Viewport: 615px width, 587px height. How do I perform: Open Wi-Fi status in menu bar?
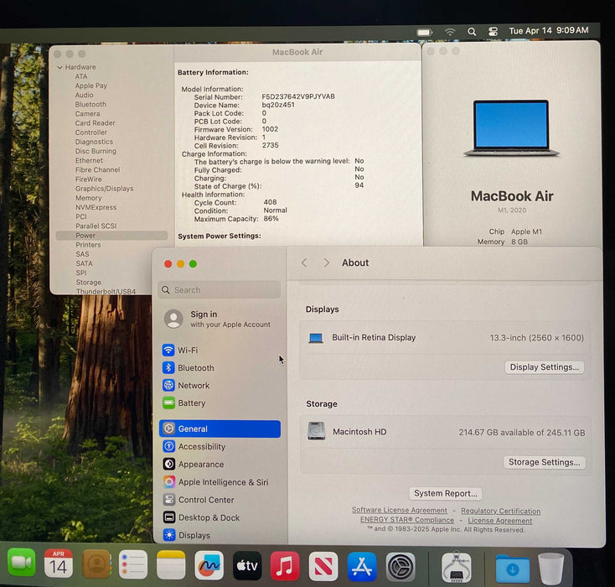pos(450,32)
